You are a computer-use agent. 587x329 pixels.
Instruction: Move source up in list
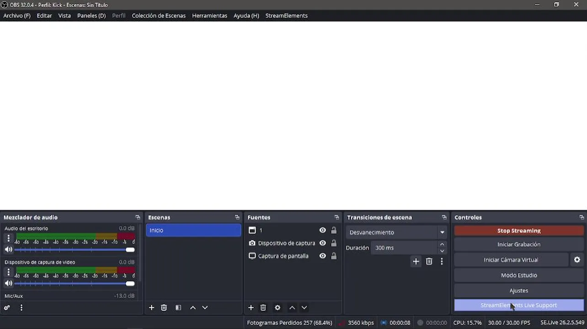(292, 308)
